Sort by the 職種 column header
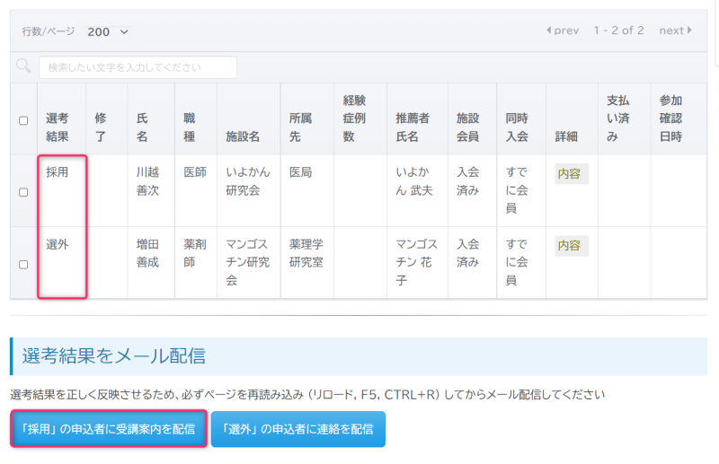This screenshot has height=464, width=719. click(190, 127)
